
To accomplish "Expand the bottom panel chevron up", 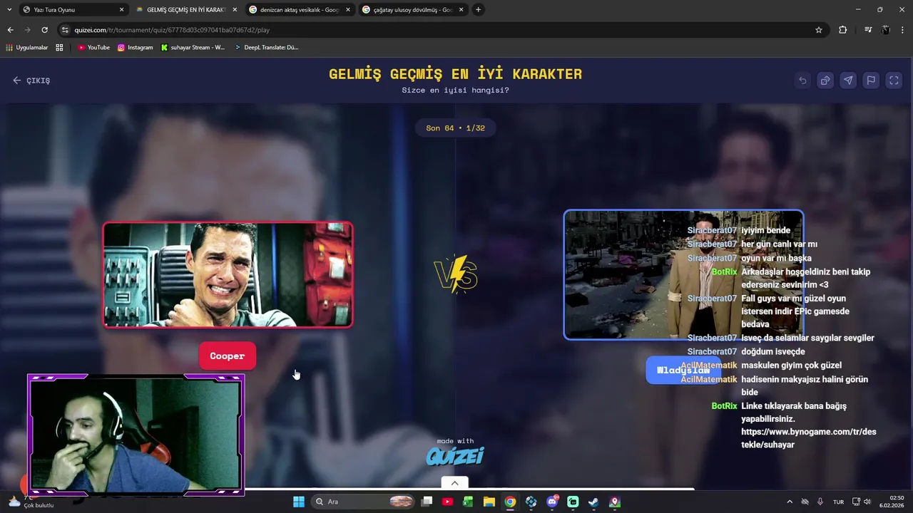I will pyautogui.click(x=455, y=483).
